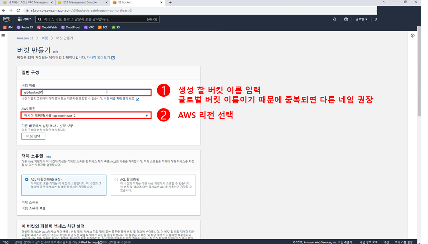Open the CloudFront shortcut
The image size is (428, 244).
click(x=70, y=27)
